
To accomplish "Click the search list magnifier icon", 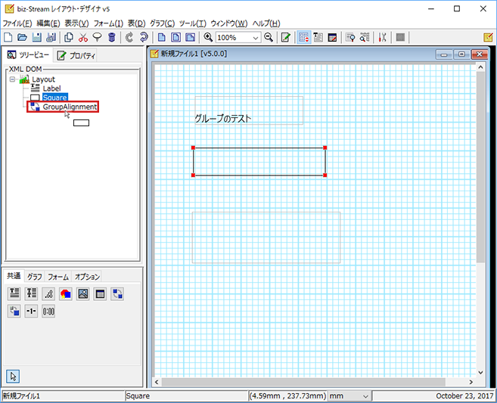I will [365, 37].
